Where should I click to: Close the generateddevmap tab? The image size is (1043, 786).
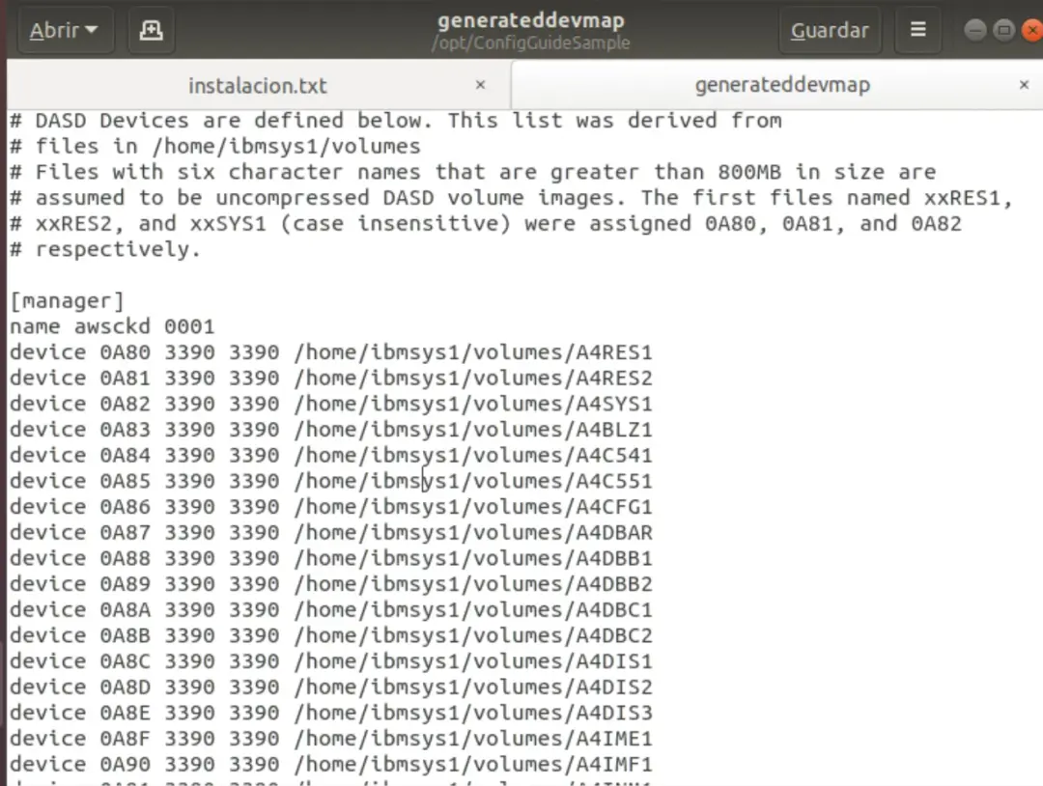(x=1025, y=84)
